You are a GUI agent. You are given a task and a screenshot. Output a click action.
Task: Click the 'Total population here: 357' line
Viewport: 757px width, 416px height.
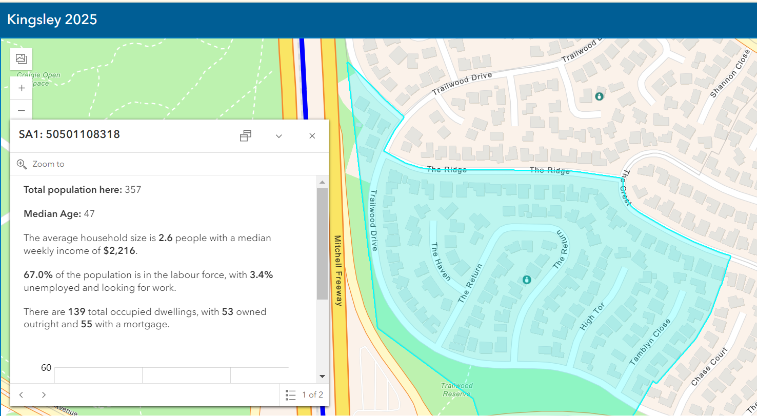[x=82, y=190]
